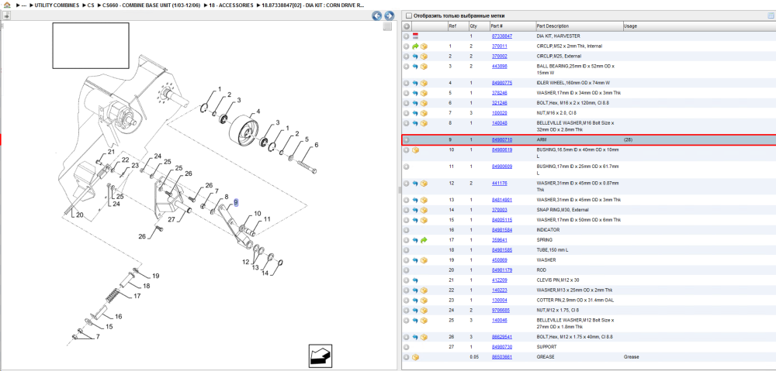
Task: Select 'IDLER WHEEL,160mm OD x 74mm W' description
Action: (x=573, y=83)
